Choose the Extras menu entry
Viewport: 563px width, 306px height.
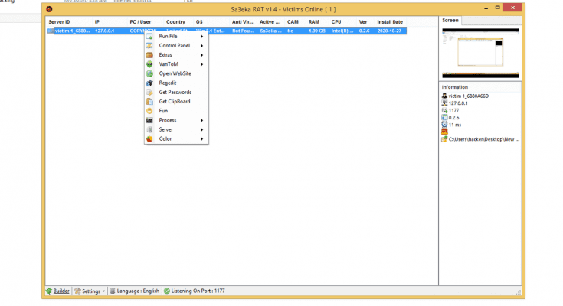point(165,55)
